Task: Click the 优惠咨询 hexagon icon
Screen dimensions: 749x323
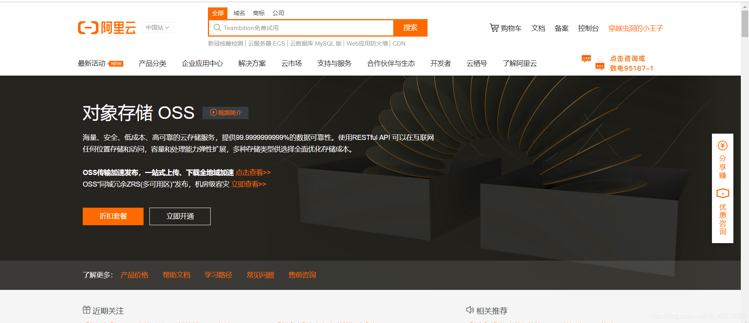Action: coord(722,193)
